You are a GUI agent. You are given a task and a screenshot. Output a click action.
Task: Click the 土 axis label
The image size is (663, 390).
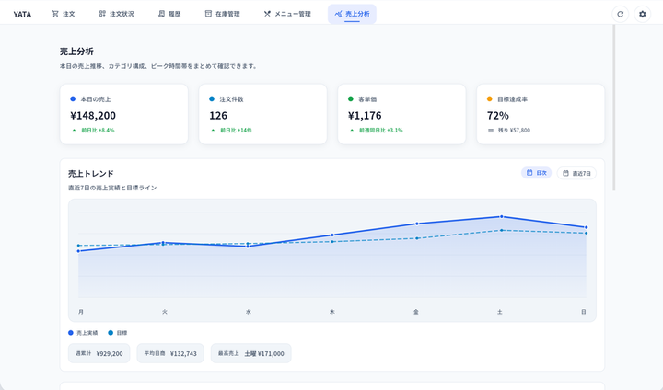[500, 312]
